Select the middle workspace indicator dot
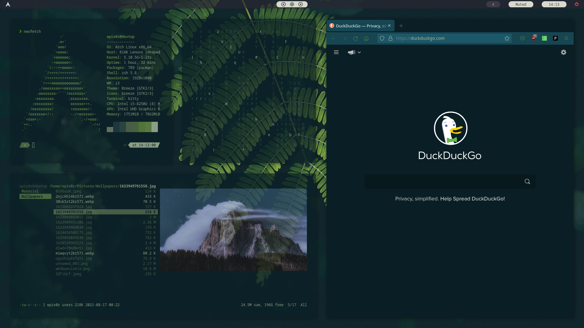 pyautogui.click(x=292, y=5)
